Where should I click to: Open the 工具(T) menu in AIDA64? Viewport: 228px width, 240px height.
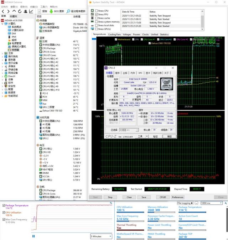tap(44, 7)
